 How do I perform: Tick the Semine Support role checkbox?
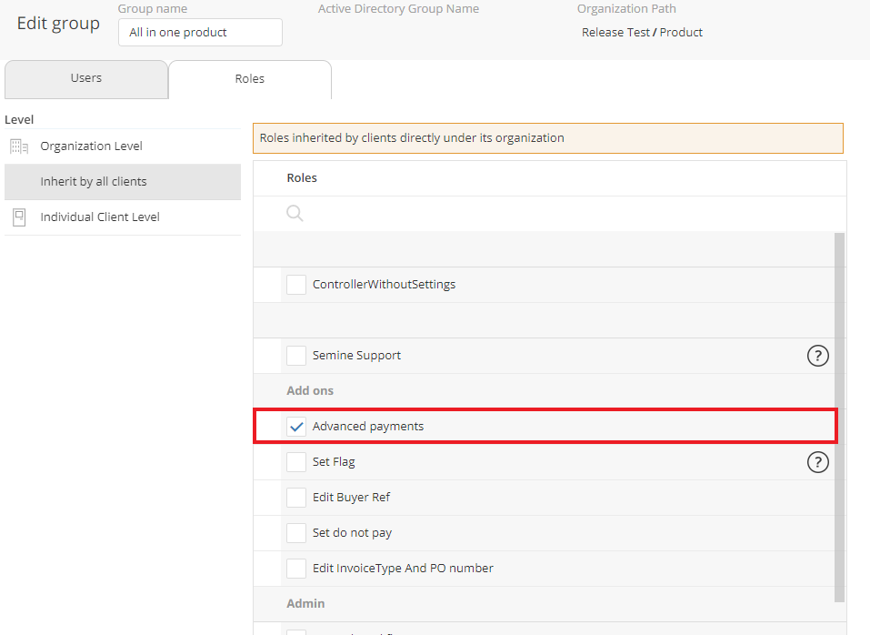click(296, 356)
